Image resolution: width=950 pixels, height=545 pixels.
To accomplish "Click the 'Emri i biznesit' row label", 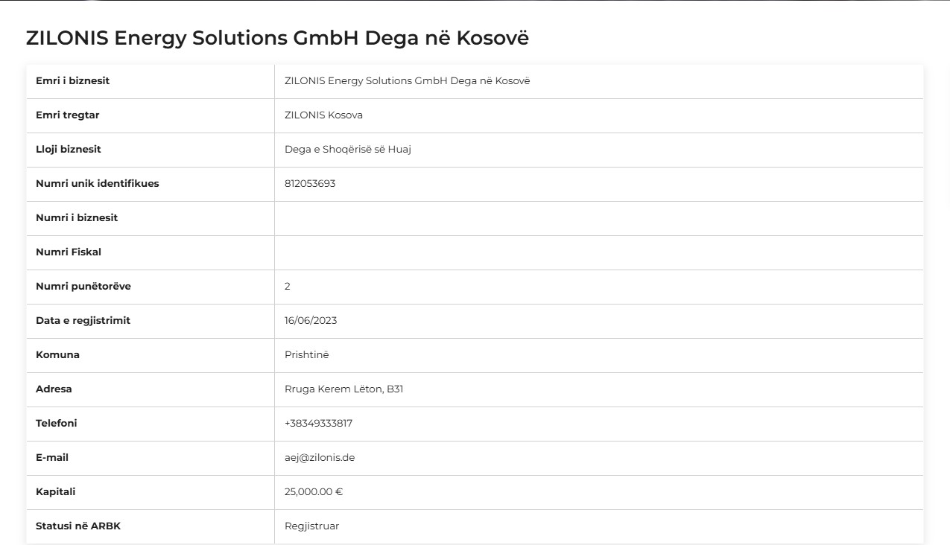I will [x=72, y=80].
